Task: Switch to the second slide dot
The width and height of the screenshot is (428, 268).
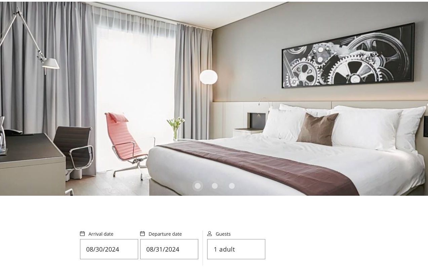Action: tap(215, 186)
